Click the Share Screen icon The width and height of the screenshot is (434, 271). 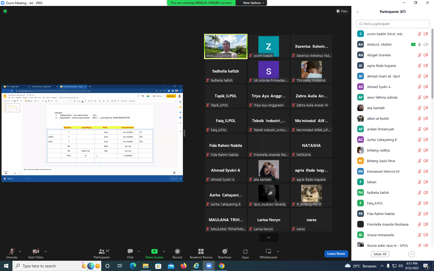154,251
